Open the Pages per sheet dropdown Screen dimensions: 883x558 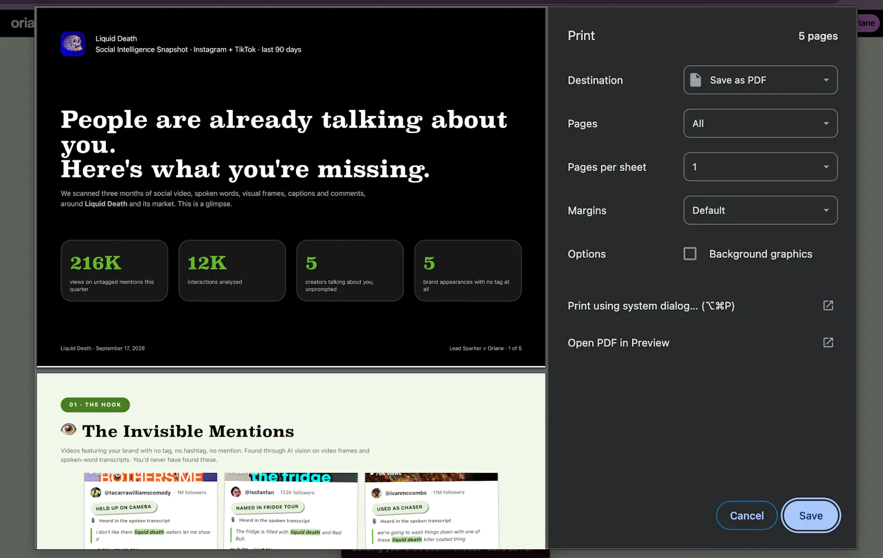pyautogui.click(x=760, y=167)
